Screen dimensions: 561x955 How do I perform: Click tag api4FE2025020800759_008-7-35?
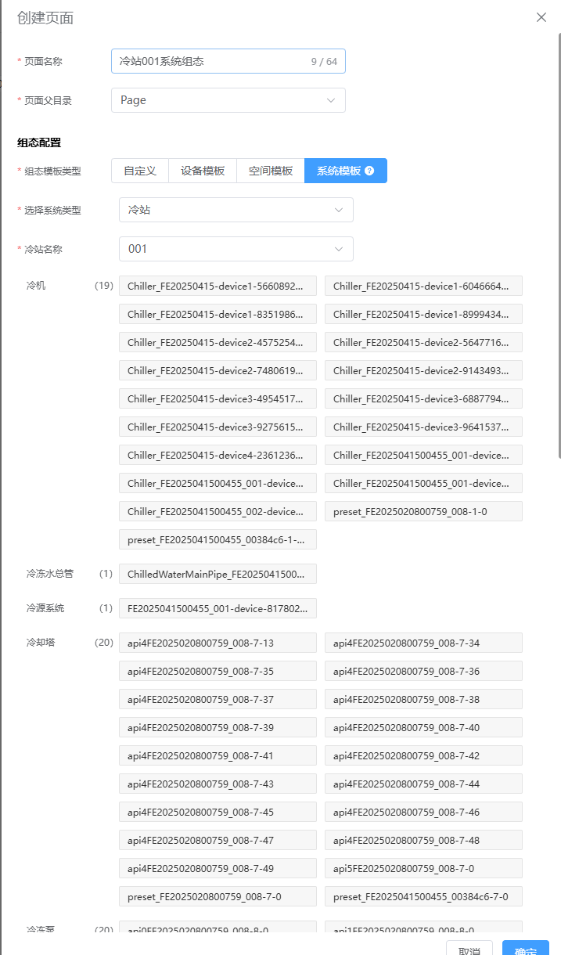click(x=218, y=671)
